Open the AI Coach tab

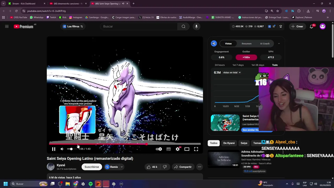[265, 44]
